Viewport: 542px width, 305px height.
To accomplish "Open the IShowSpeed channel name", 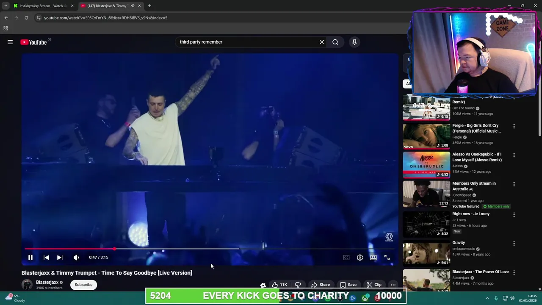I will [x=462, y=195].
